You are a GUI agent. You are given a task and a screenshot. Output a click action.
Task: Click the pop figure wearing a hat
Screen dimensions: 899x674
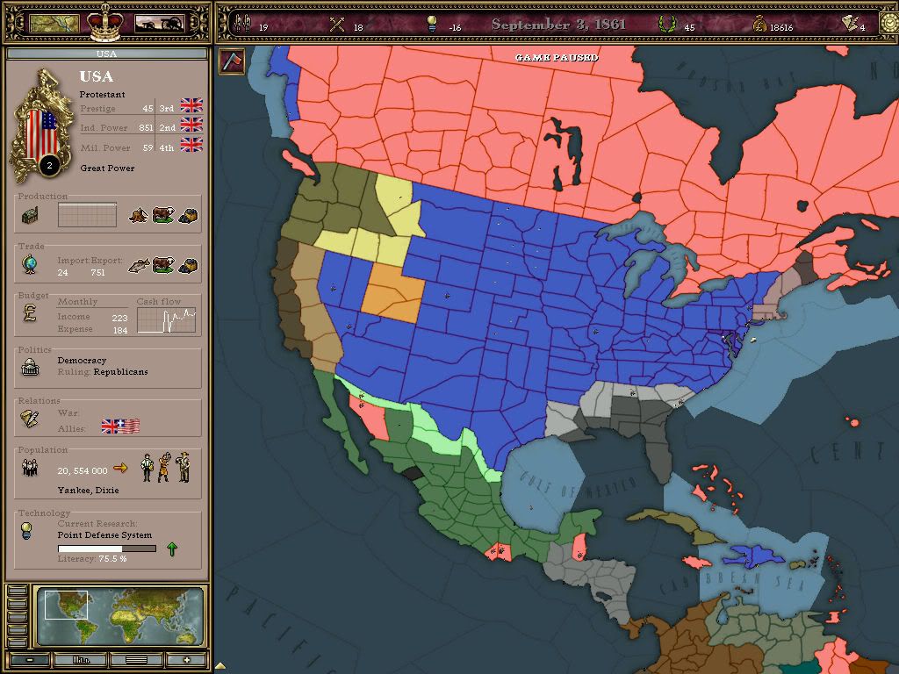tap(184, 467)
